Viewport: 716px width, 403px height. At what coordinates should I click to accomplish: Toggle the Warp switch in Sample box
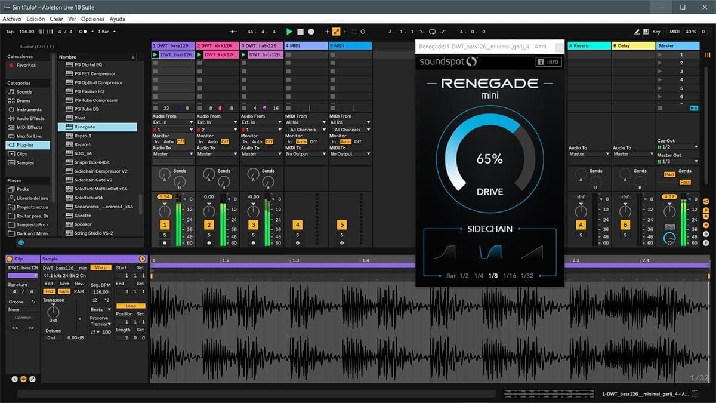101,267
